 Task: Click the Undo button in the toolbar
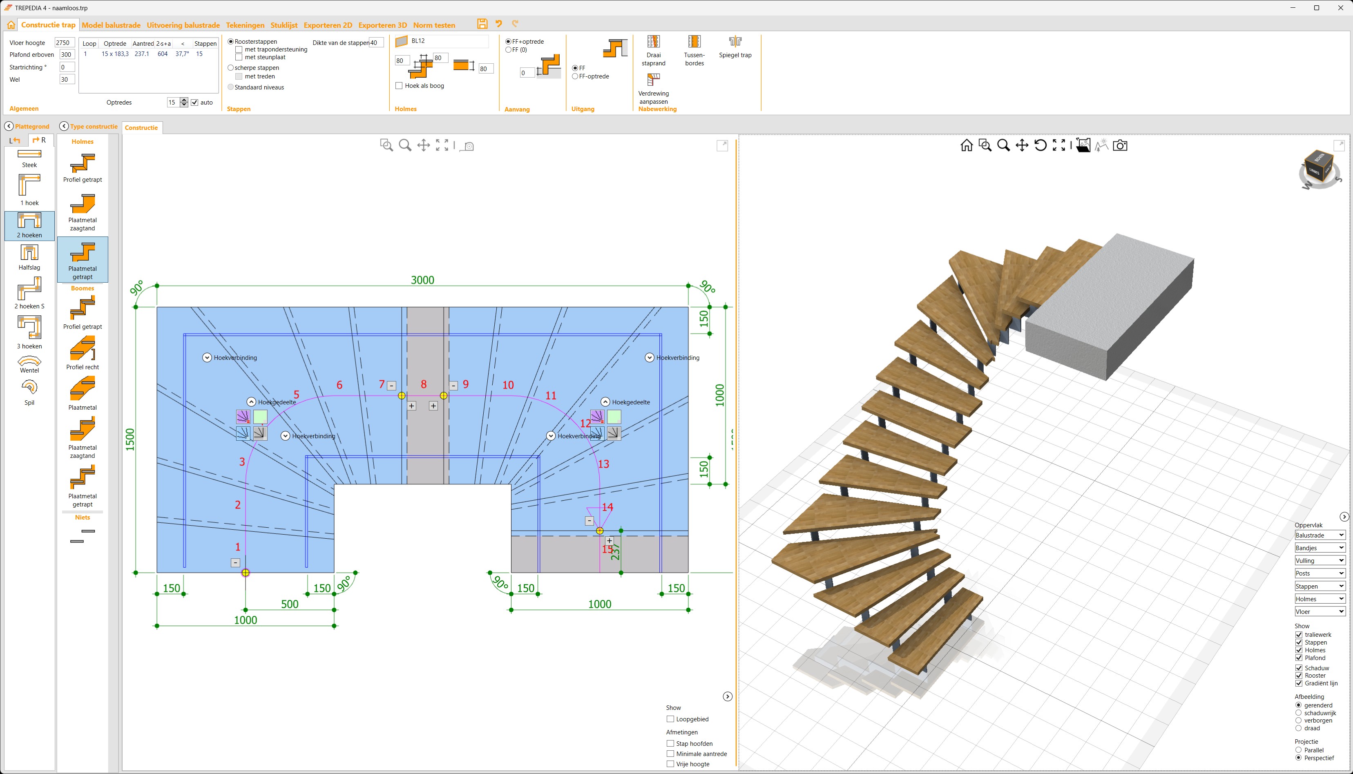pos(498,23)
